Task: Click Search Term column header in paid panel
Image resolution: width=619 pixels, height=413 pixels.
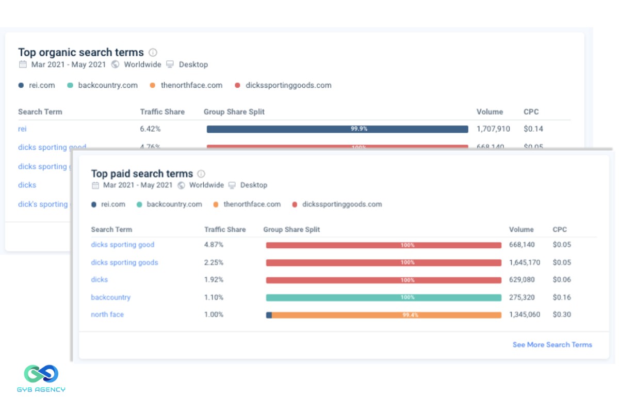Action: click(111, 230)
